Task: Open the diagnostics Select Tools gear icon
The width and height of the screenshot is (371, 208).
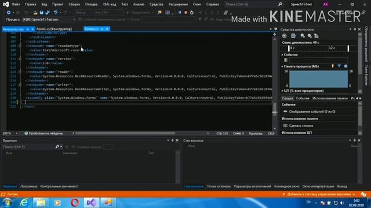Action: (x=285, y=36)
